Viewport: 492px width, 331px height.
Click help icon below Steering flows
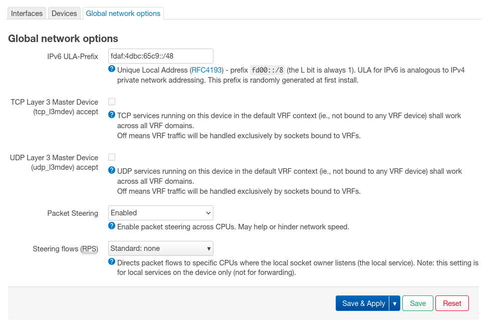112,262
